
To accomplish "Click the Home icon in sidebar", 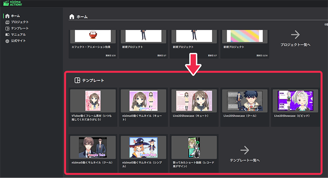I will pyautogui.click(x=7, y=16).
